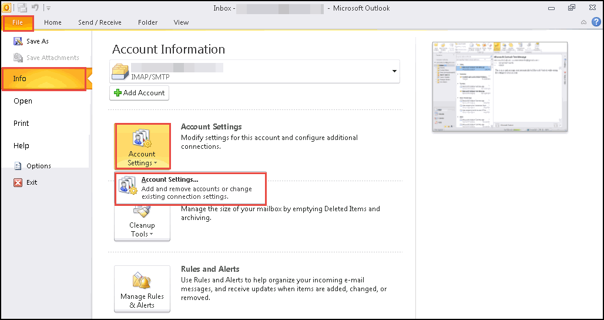Click the Options icon
This screenshot has width=604, height=320.
pyautogui.click(x=18, y=166)
